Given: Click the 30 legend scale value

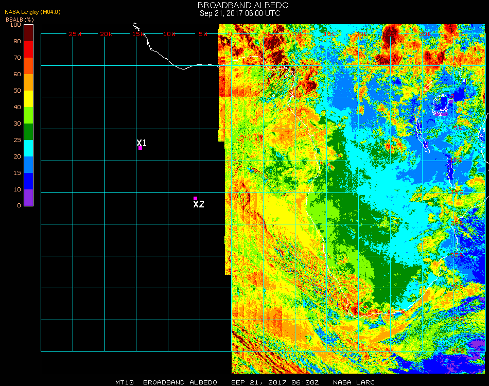Looking at the screenshot, I should (x=17, y=124).
